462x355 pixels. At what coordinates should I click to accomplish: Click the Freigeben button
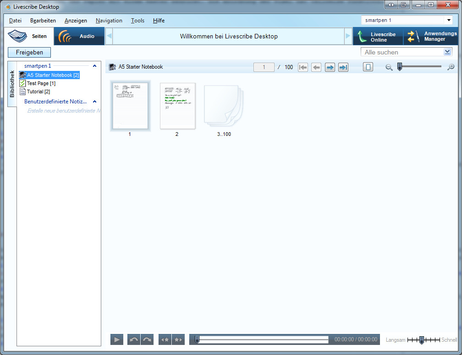[29, 52]
